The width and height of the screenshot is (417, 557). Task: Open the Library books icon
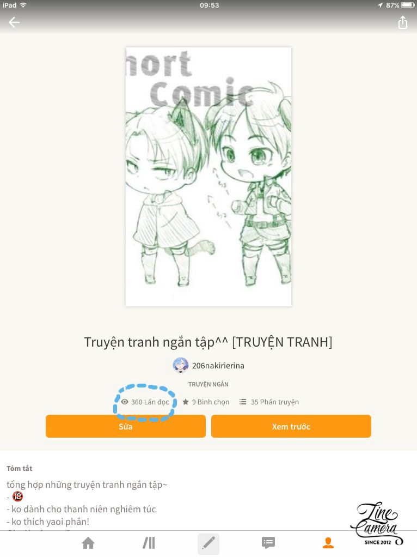click(149, 543)
